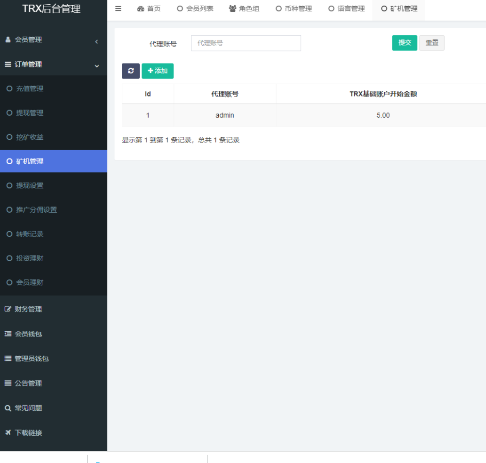Open the hamburger menu icon
Viewport: 486px width, 463px height.
click(x=118, y=8)
